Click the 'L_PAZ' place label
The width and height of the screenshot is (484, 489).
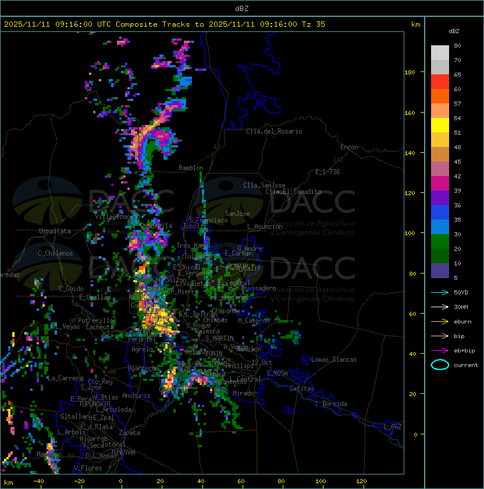(393, 427)
